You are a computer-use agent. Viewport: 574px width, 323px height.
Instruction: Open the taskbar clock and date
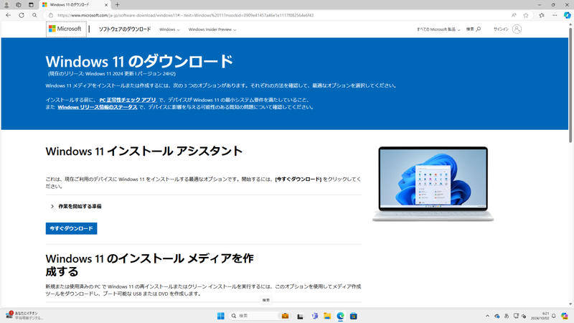coord(541,316)
